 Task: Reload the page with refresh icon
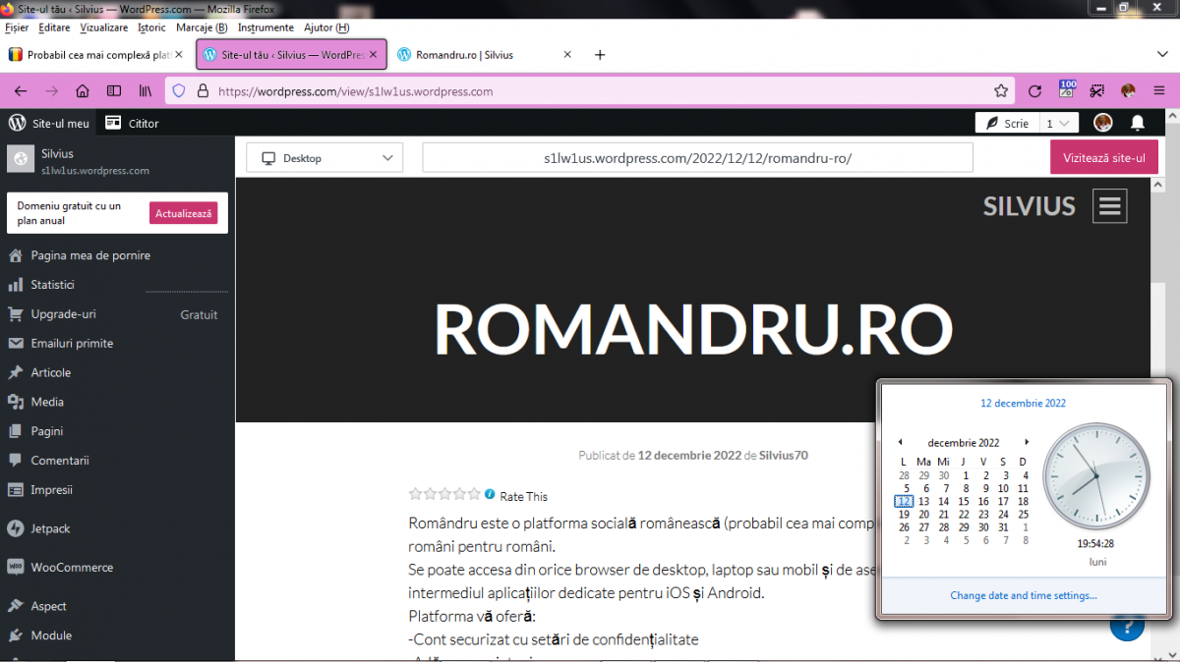click(1034, 91)
